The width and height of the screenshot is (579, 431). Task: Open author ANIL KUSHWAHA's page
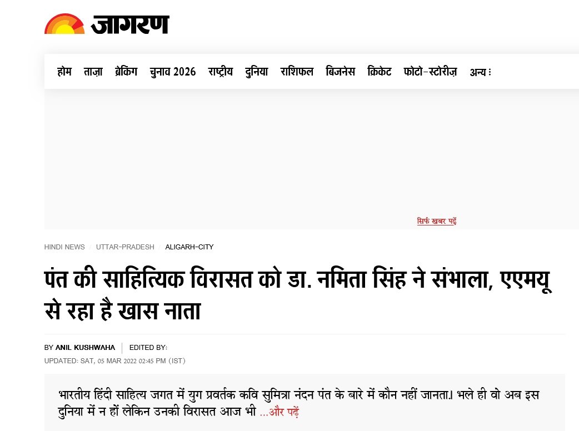[85, 348]
